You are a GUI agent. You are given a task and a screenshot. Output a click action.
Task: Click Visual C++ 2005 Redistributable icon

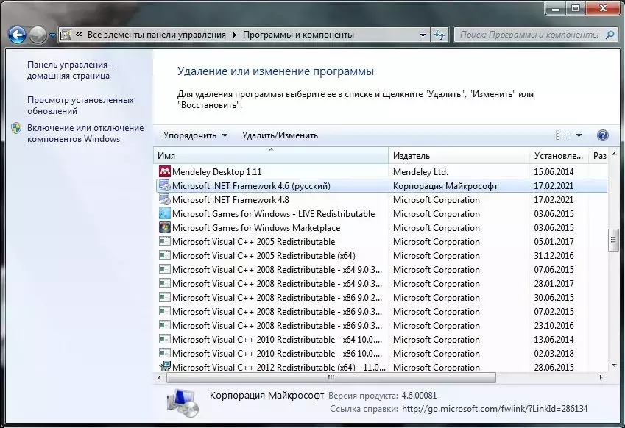165,241
